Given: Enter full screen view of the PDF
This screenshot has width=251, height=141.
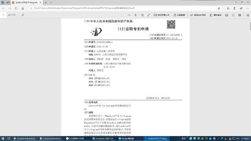Looking at the screenshot, I should click(x=149, y=15).
